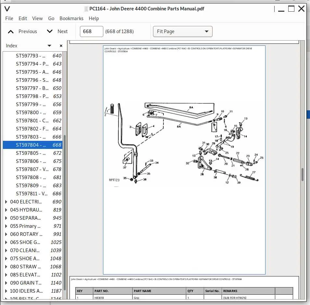Select index entry ST597803 page 666
The height and width of the screenshot is (305, 310).
(32, 137)
